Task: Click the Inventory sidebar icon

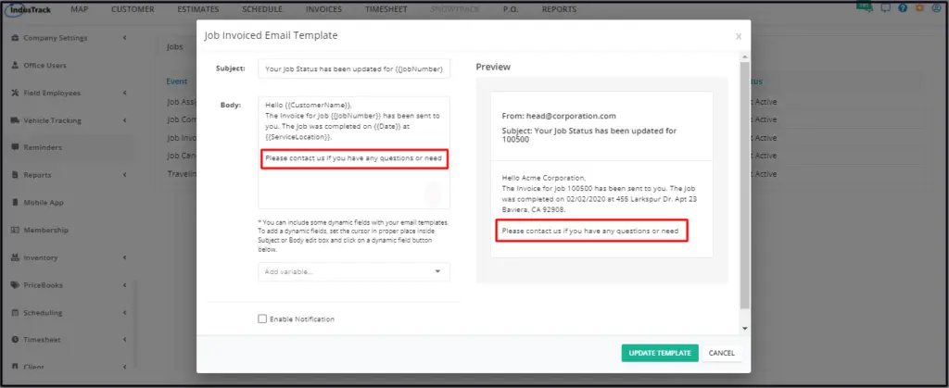Action: pyautogui.click(x=15, y=257)
